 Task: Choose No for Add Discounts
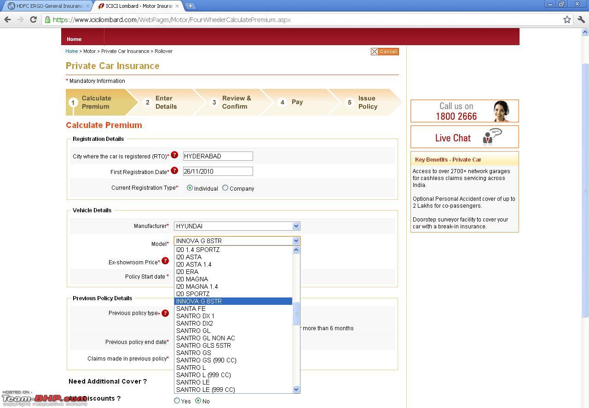[x=198, y=401]
